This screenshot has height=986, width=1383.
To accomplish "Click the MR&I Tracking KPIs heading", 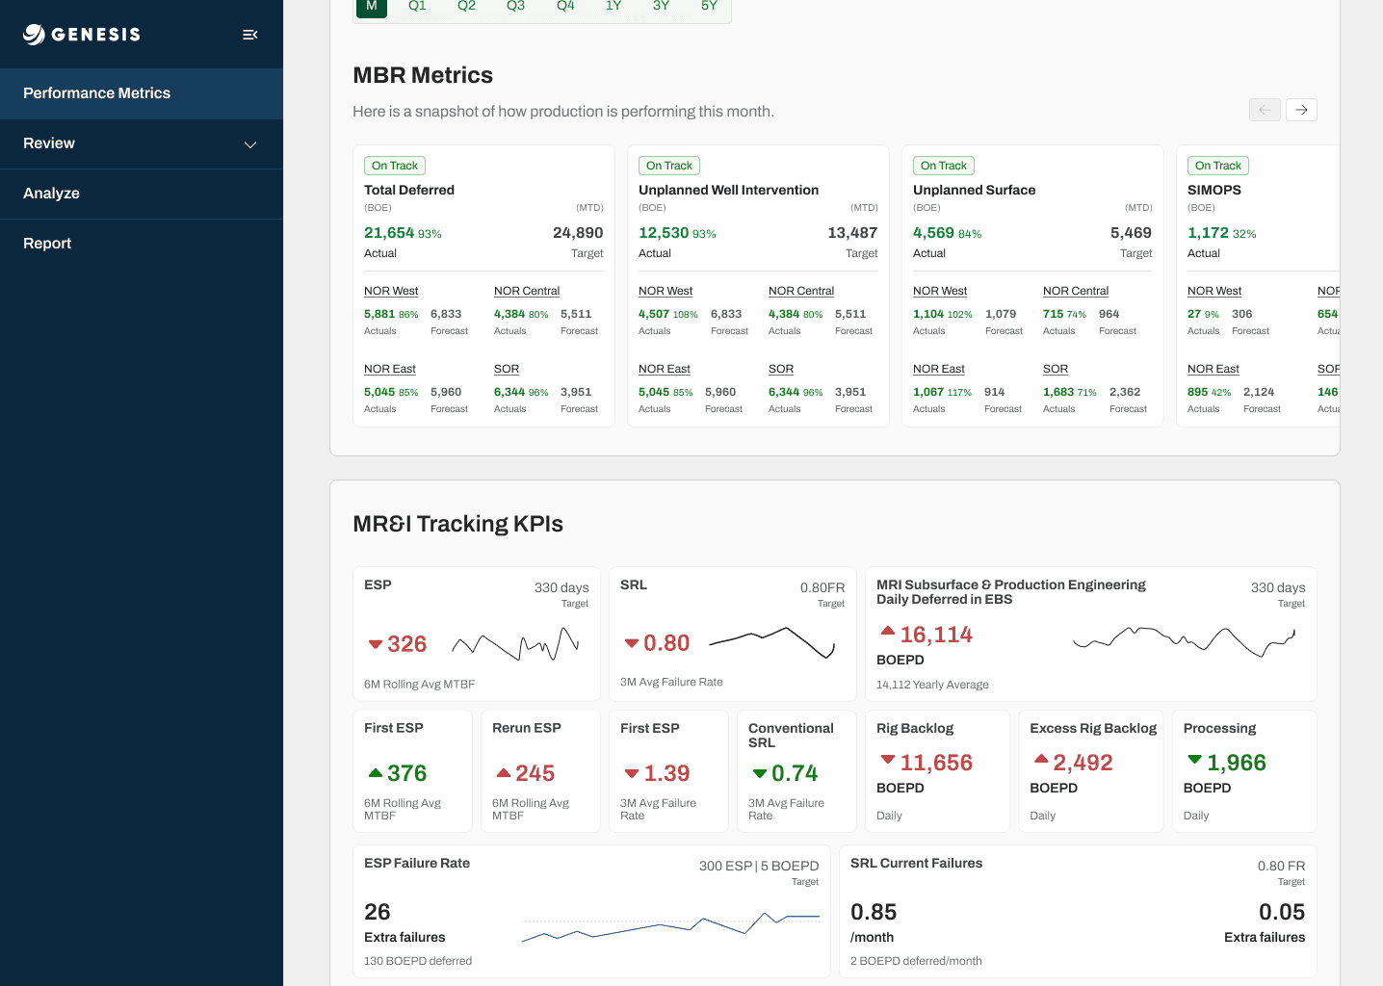I will click(x=457, y=524).
